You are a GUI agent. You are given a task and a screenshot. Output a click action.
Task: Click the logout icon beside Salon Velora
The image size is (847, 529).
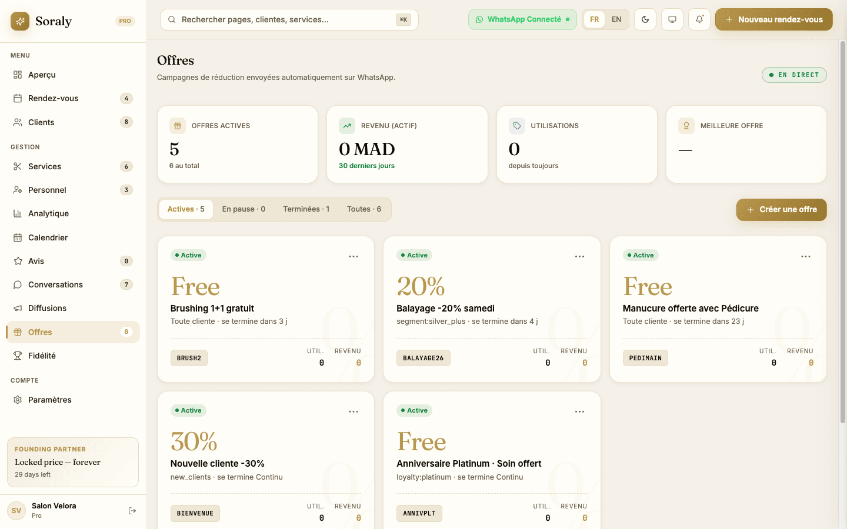coord(132,511)
